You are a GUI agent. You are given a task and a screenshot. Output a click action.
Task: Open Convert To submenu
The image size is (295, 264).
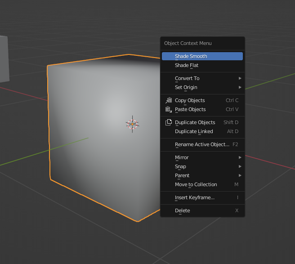pyautogui.click(x=202, y=78)
